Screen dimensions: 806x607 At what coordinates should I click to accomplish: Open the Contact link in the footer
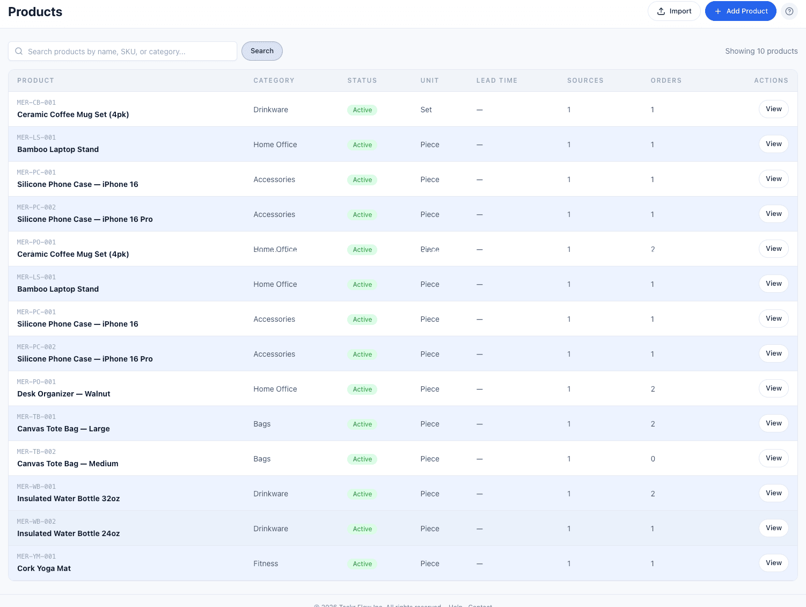[480, 605]
